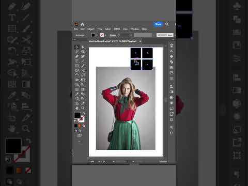Open the Basic brush definition dropdown
This screenshot has height=186, width=248.
tap(175, 35)
